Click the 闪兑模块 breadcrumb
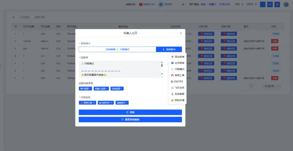The height and width of the screenshot is (151, 293). [25, 17]
